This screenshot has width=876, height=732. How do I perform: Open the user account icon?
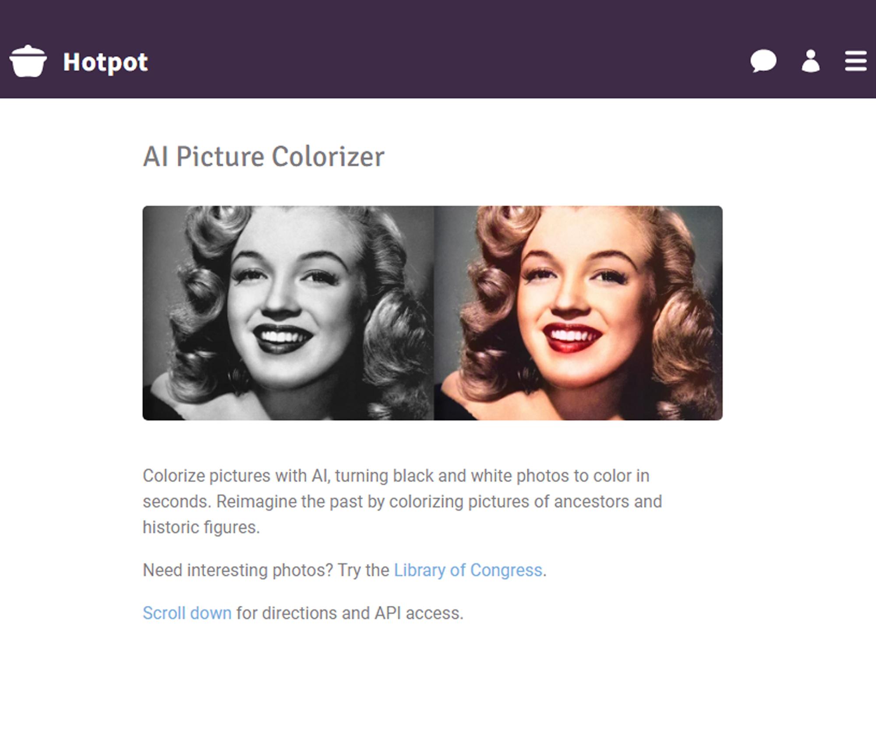click(810, 61)
